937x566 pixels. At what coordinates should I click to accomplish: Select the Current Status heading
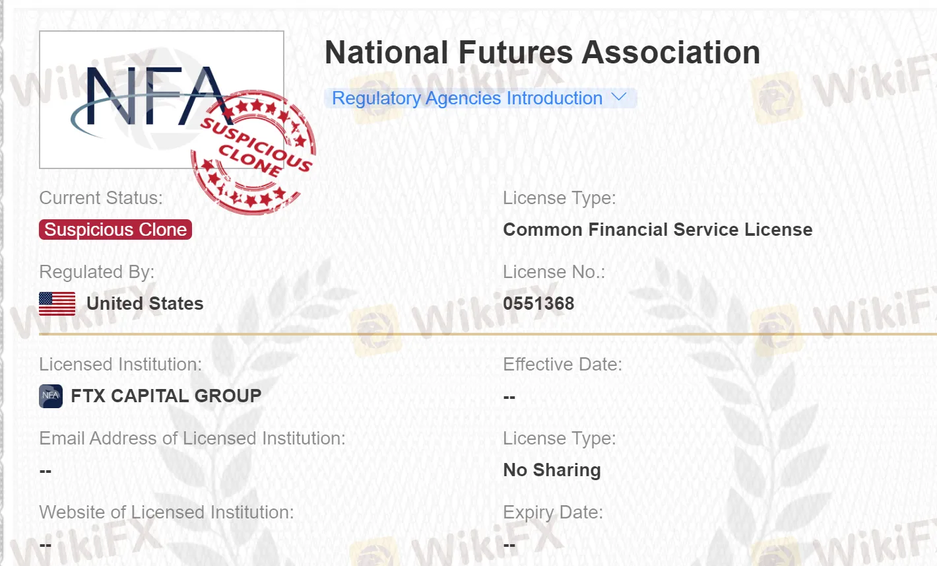pos(100,197)
